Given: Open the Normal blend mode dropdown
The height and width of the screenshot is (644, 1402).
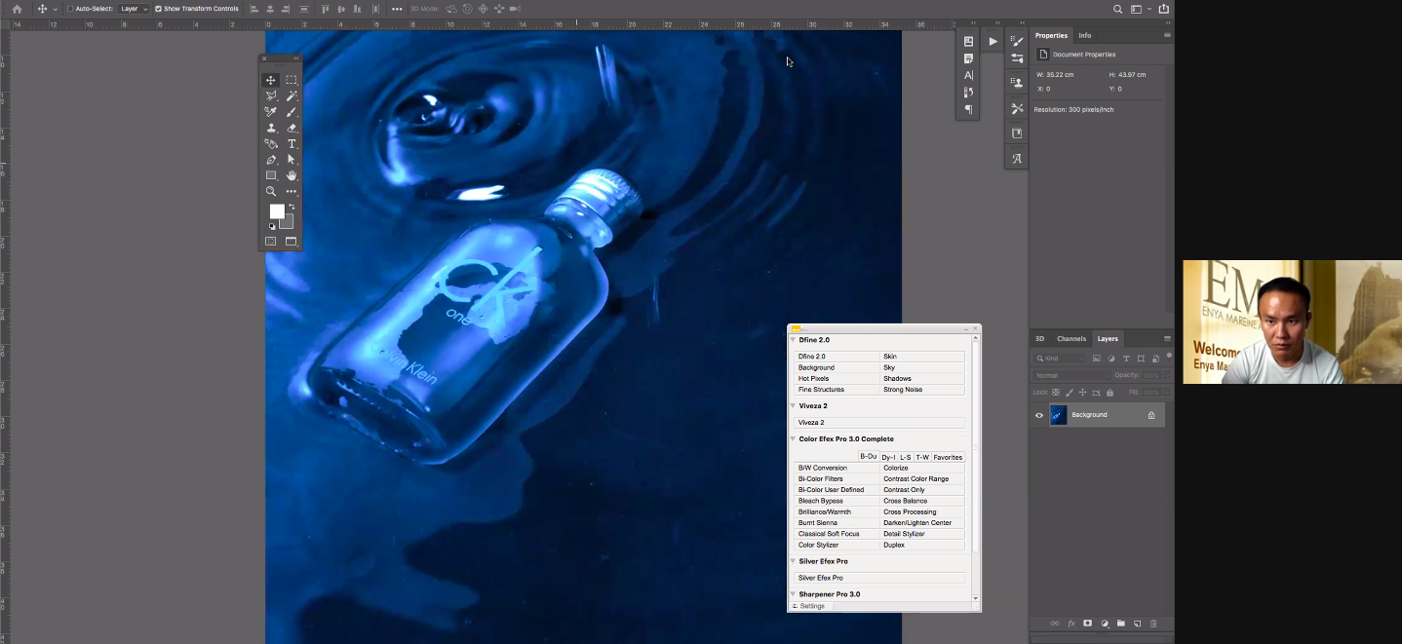Looking at the screenshot, I should pos(1071,375).
